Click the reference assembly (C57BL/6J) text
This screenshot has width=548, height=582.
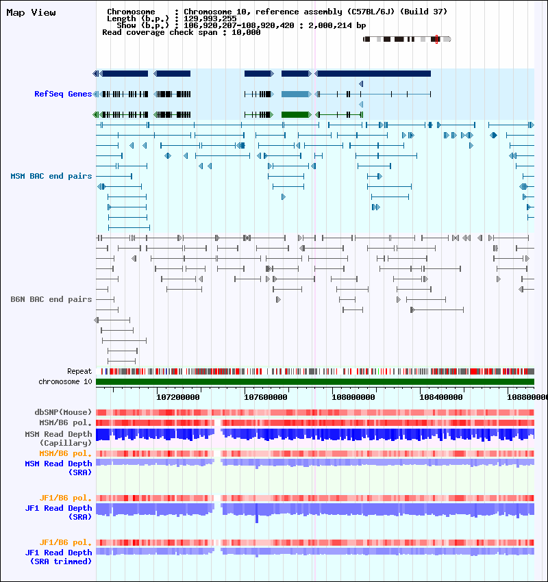pos(325,12)
